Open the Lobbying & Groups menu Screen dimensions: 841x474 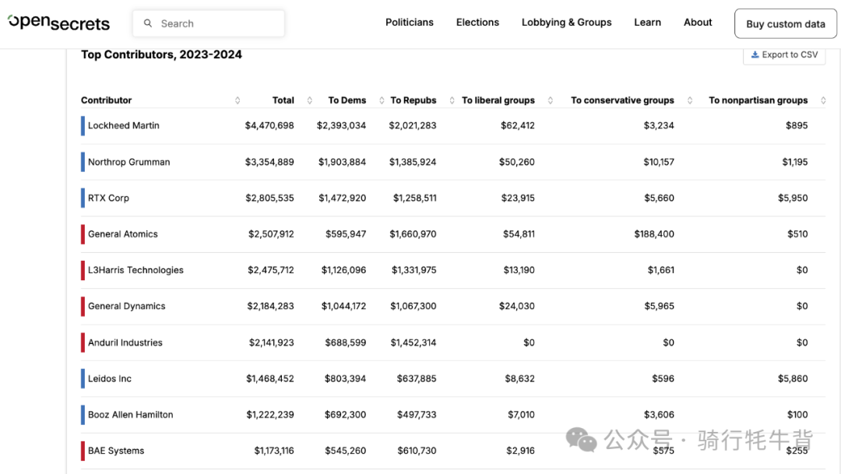[x=566, y=23]
